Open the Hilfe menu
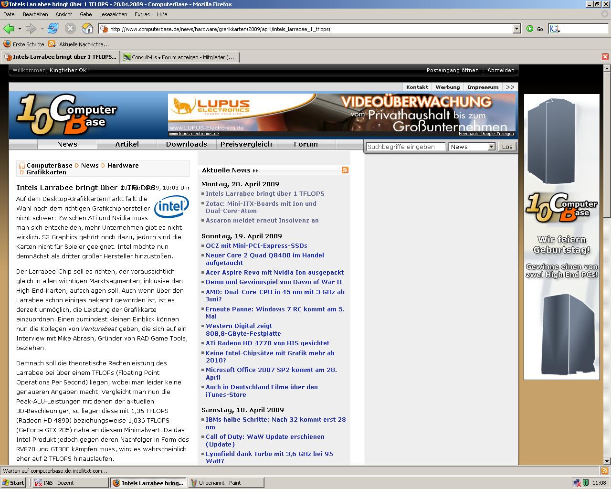 point(162,14)
